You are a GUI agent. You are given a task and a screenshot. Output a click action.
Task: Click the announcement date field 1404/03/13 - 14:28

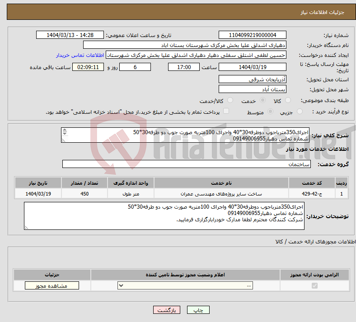(70, 35)
